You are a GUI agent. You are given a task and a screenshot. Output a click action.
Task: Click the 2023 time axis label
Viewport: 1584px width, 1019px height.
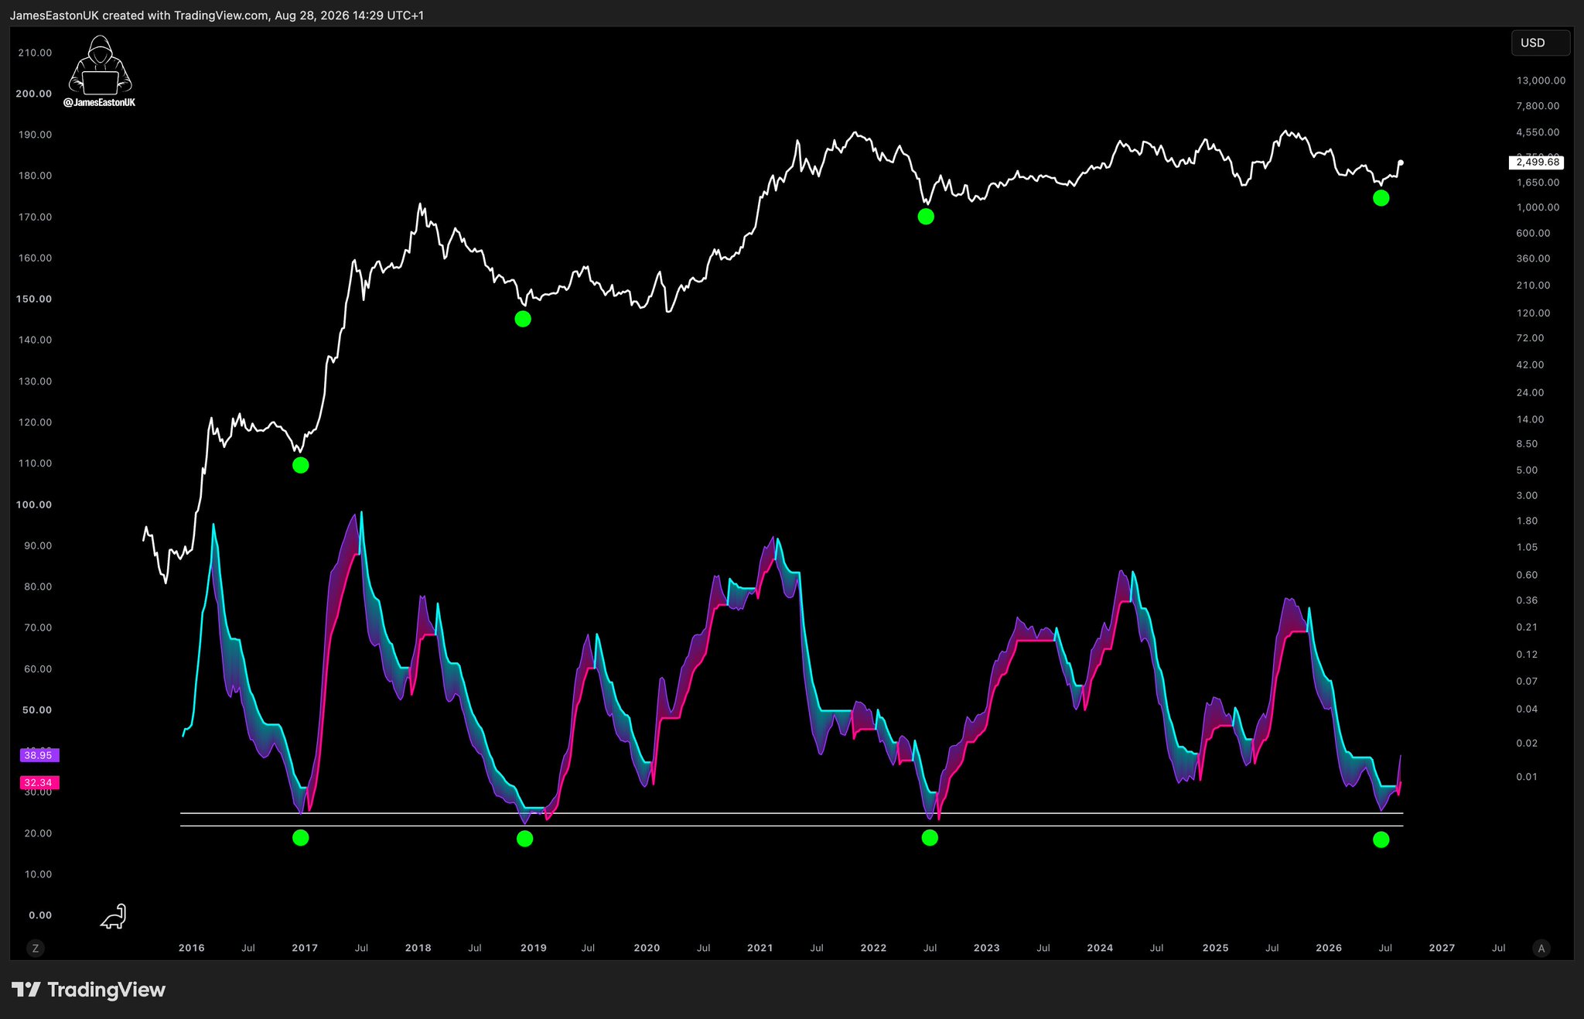coord(987,948)
